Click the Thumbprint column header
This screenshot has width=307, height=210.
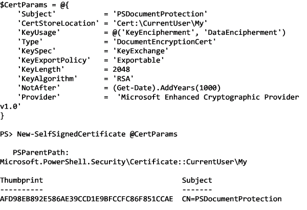21,180
